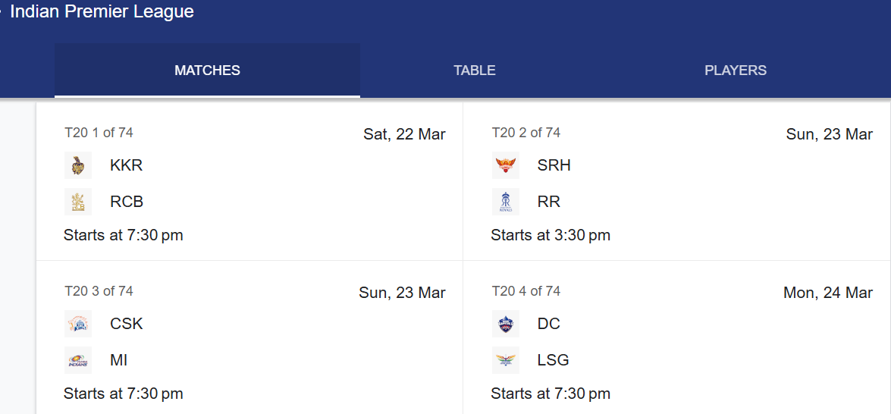The width and height of the screenshot is (891, 414).
Task: Click the KKR team logo
Action: (78, 165)
